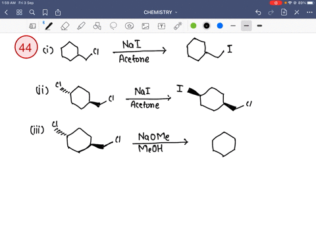
Task: Close the editing toolbar with X
Action: tap(297, 13)
